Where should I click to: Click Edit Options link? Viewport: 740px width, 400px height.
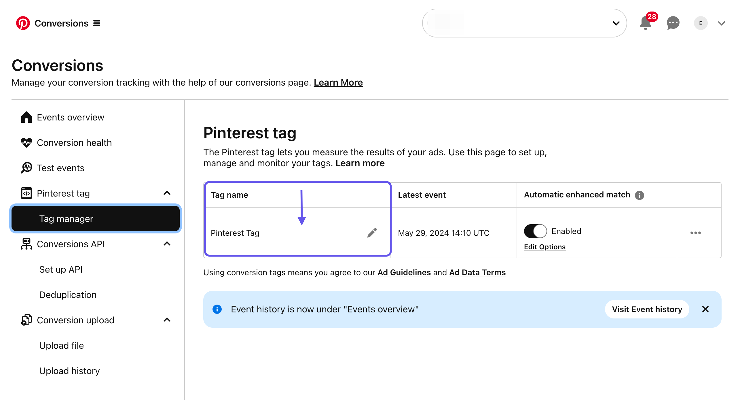pyautogui.click(x=544, y=247)
